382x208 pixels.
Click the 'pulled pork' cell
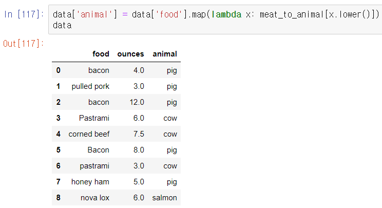(x=90, y=86)
